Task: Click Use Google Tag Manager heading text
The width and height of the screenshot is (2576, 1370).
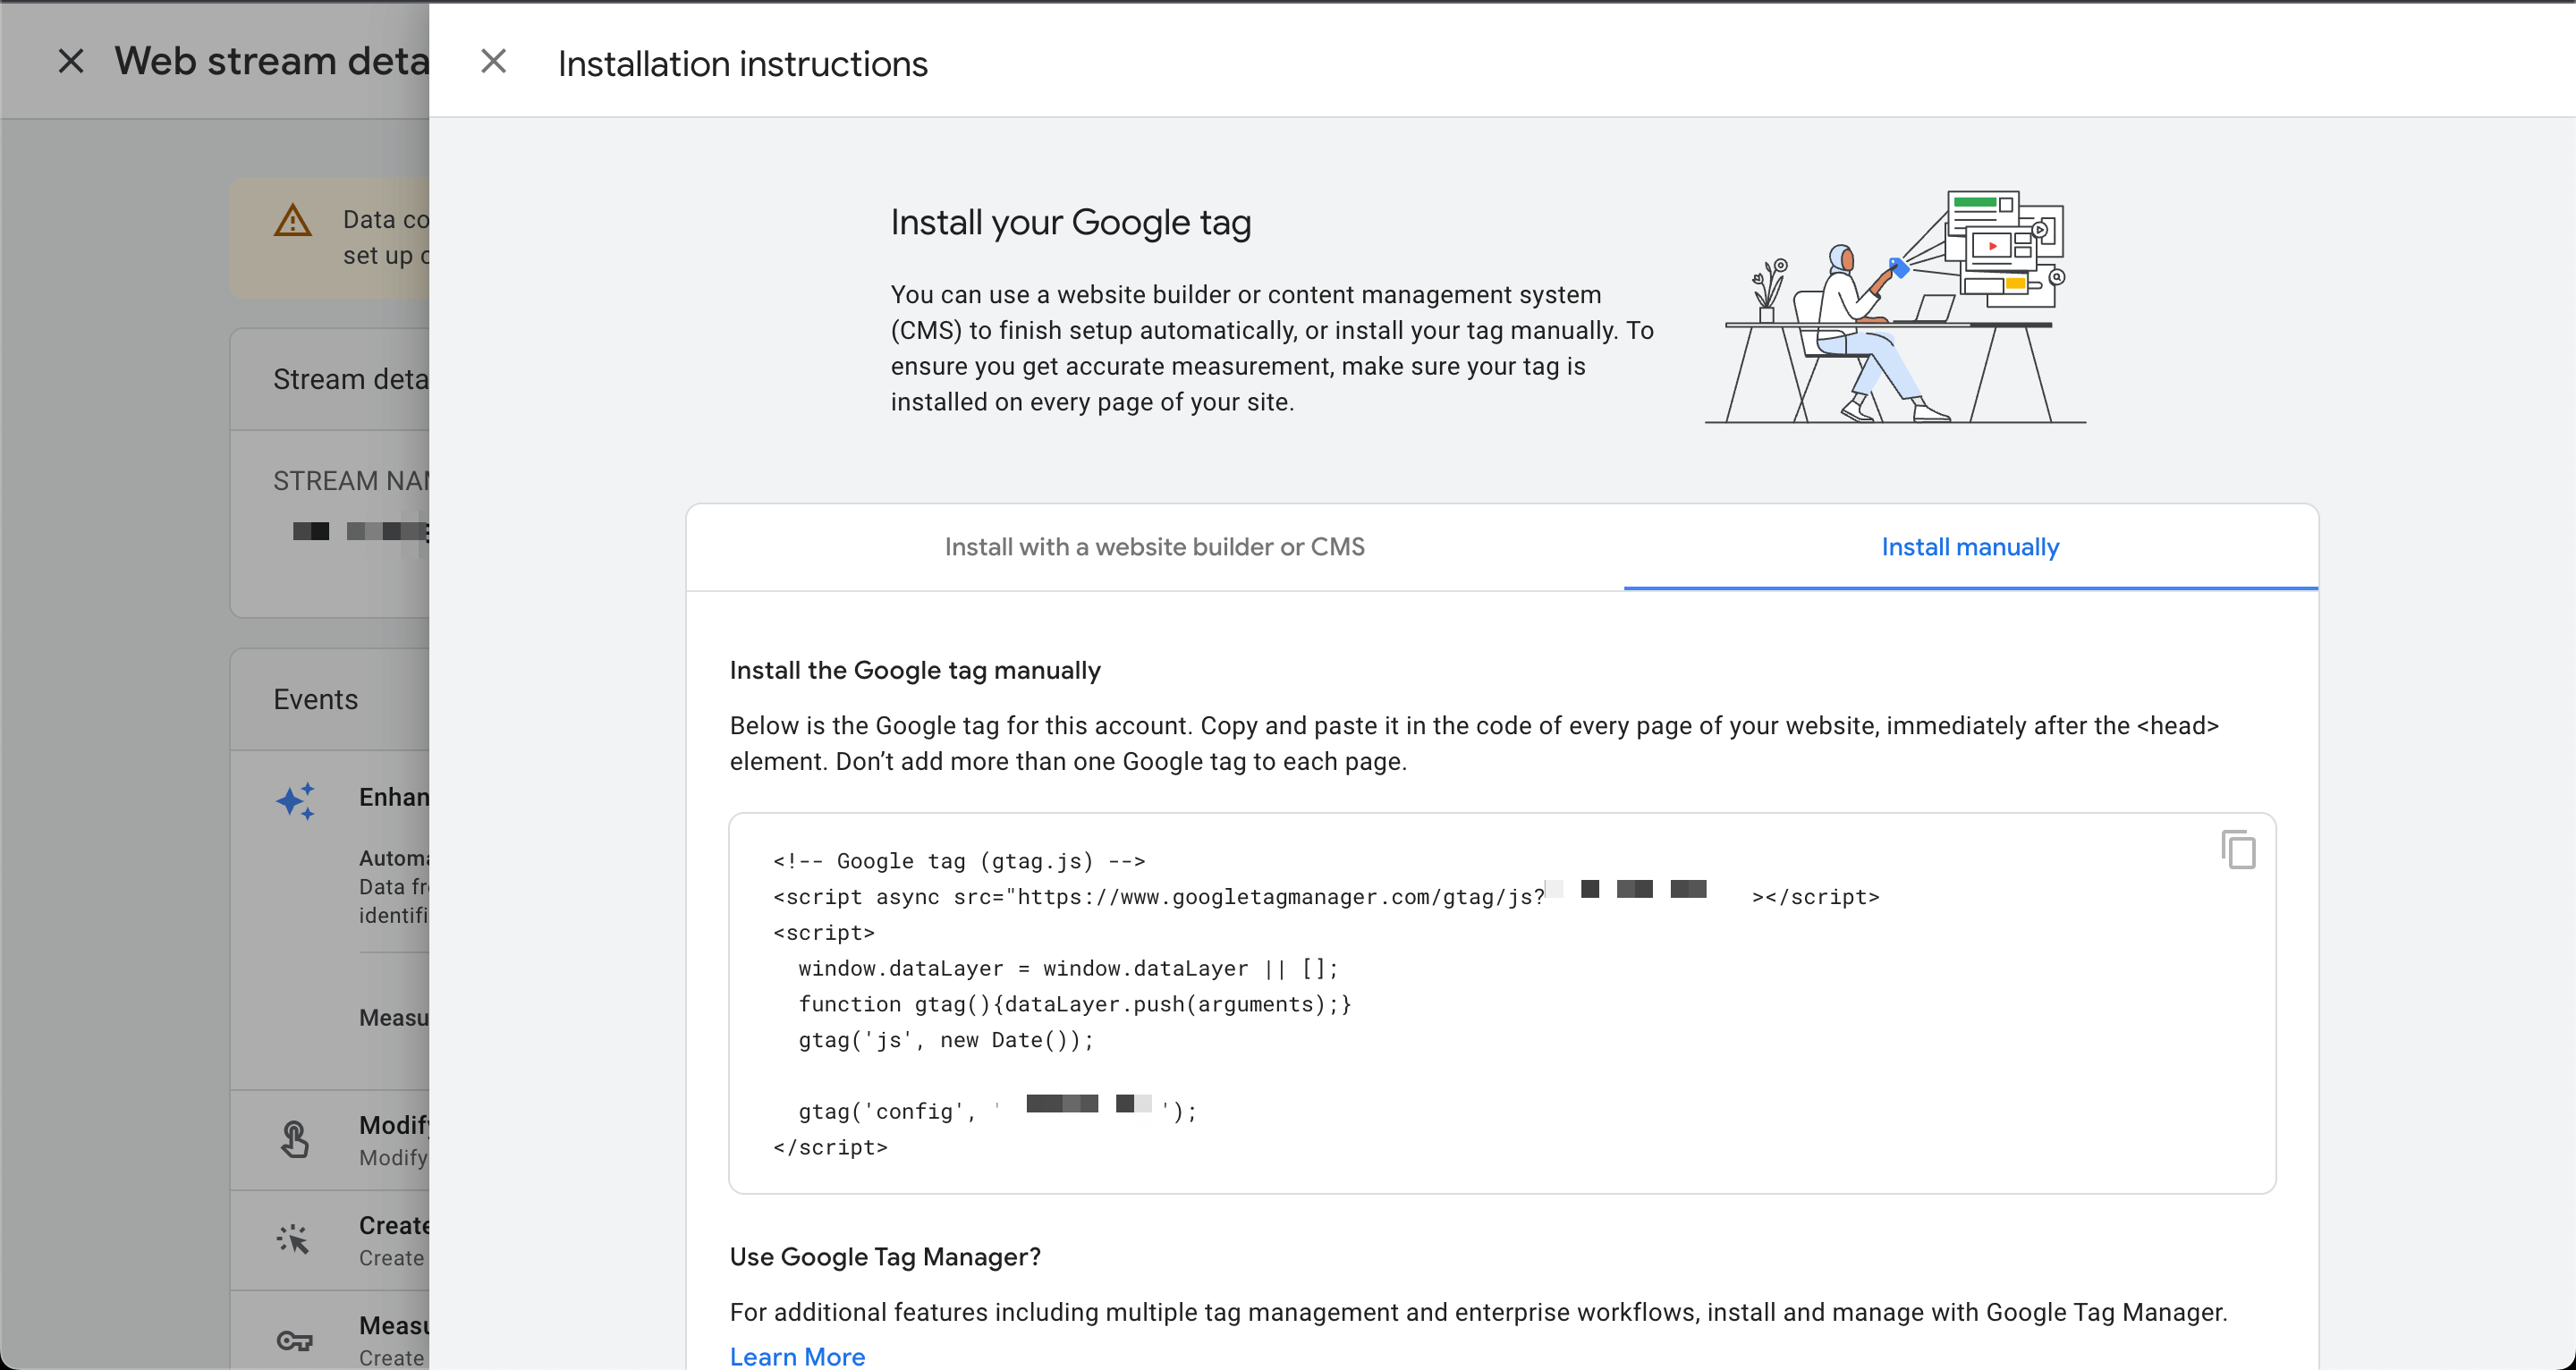Action: coord(885,1256)
